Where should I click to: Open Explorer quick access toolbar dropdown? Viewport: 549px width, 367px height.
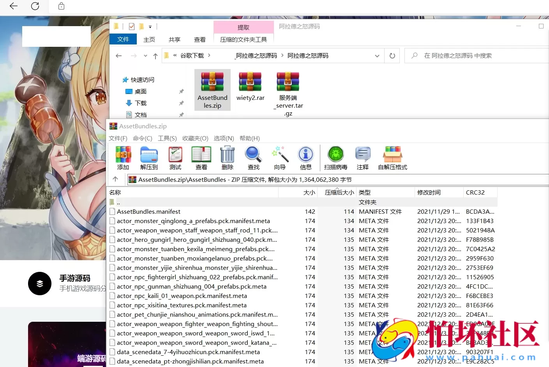coord(150,27)
